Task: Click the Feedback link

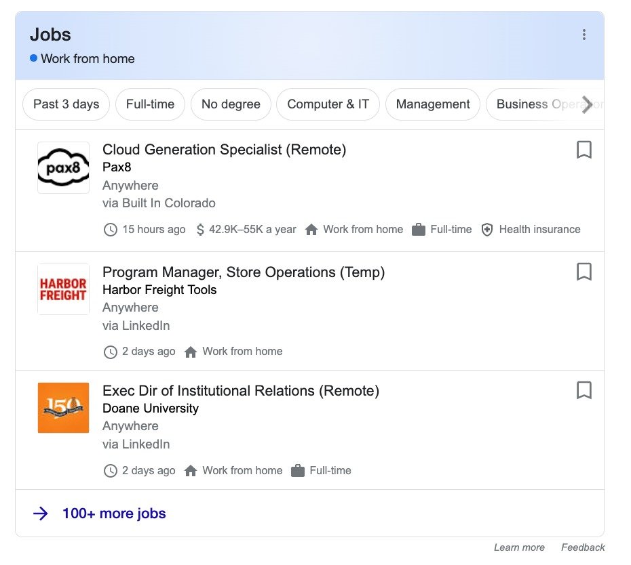Action: pos(582,547)
